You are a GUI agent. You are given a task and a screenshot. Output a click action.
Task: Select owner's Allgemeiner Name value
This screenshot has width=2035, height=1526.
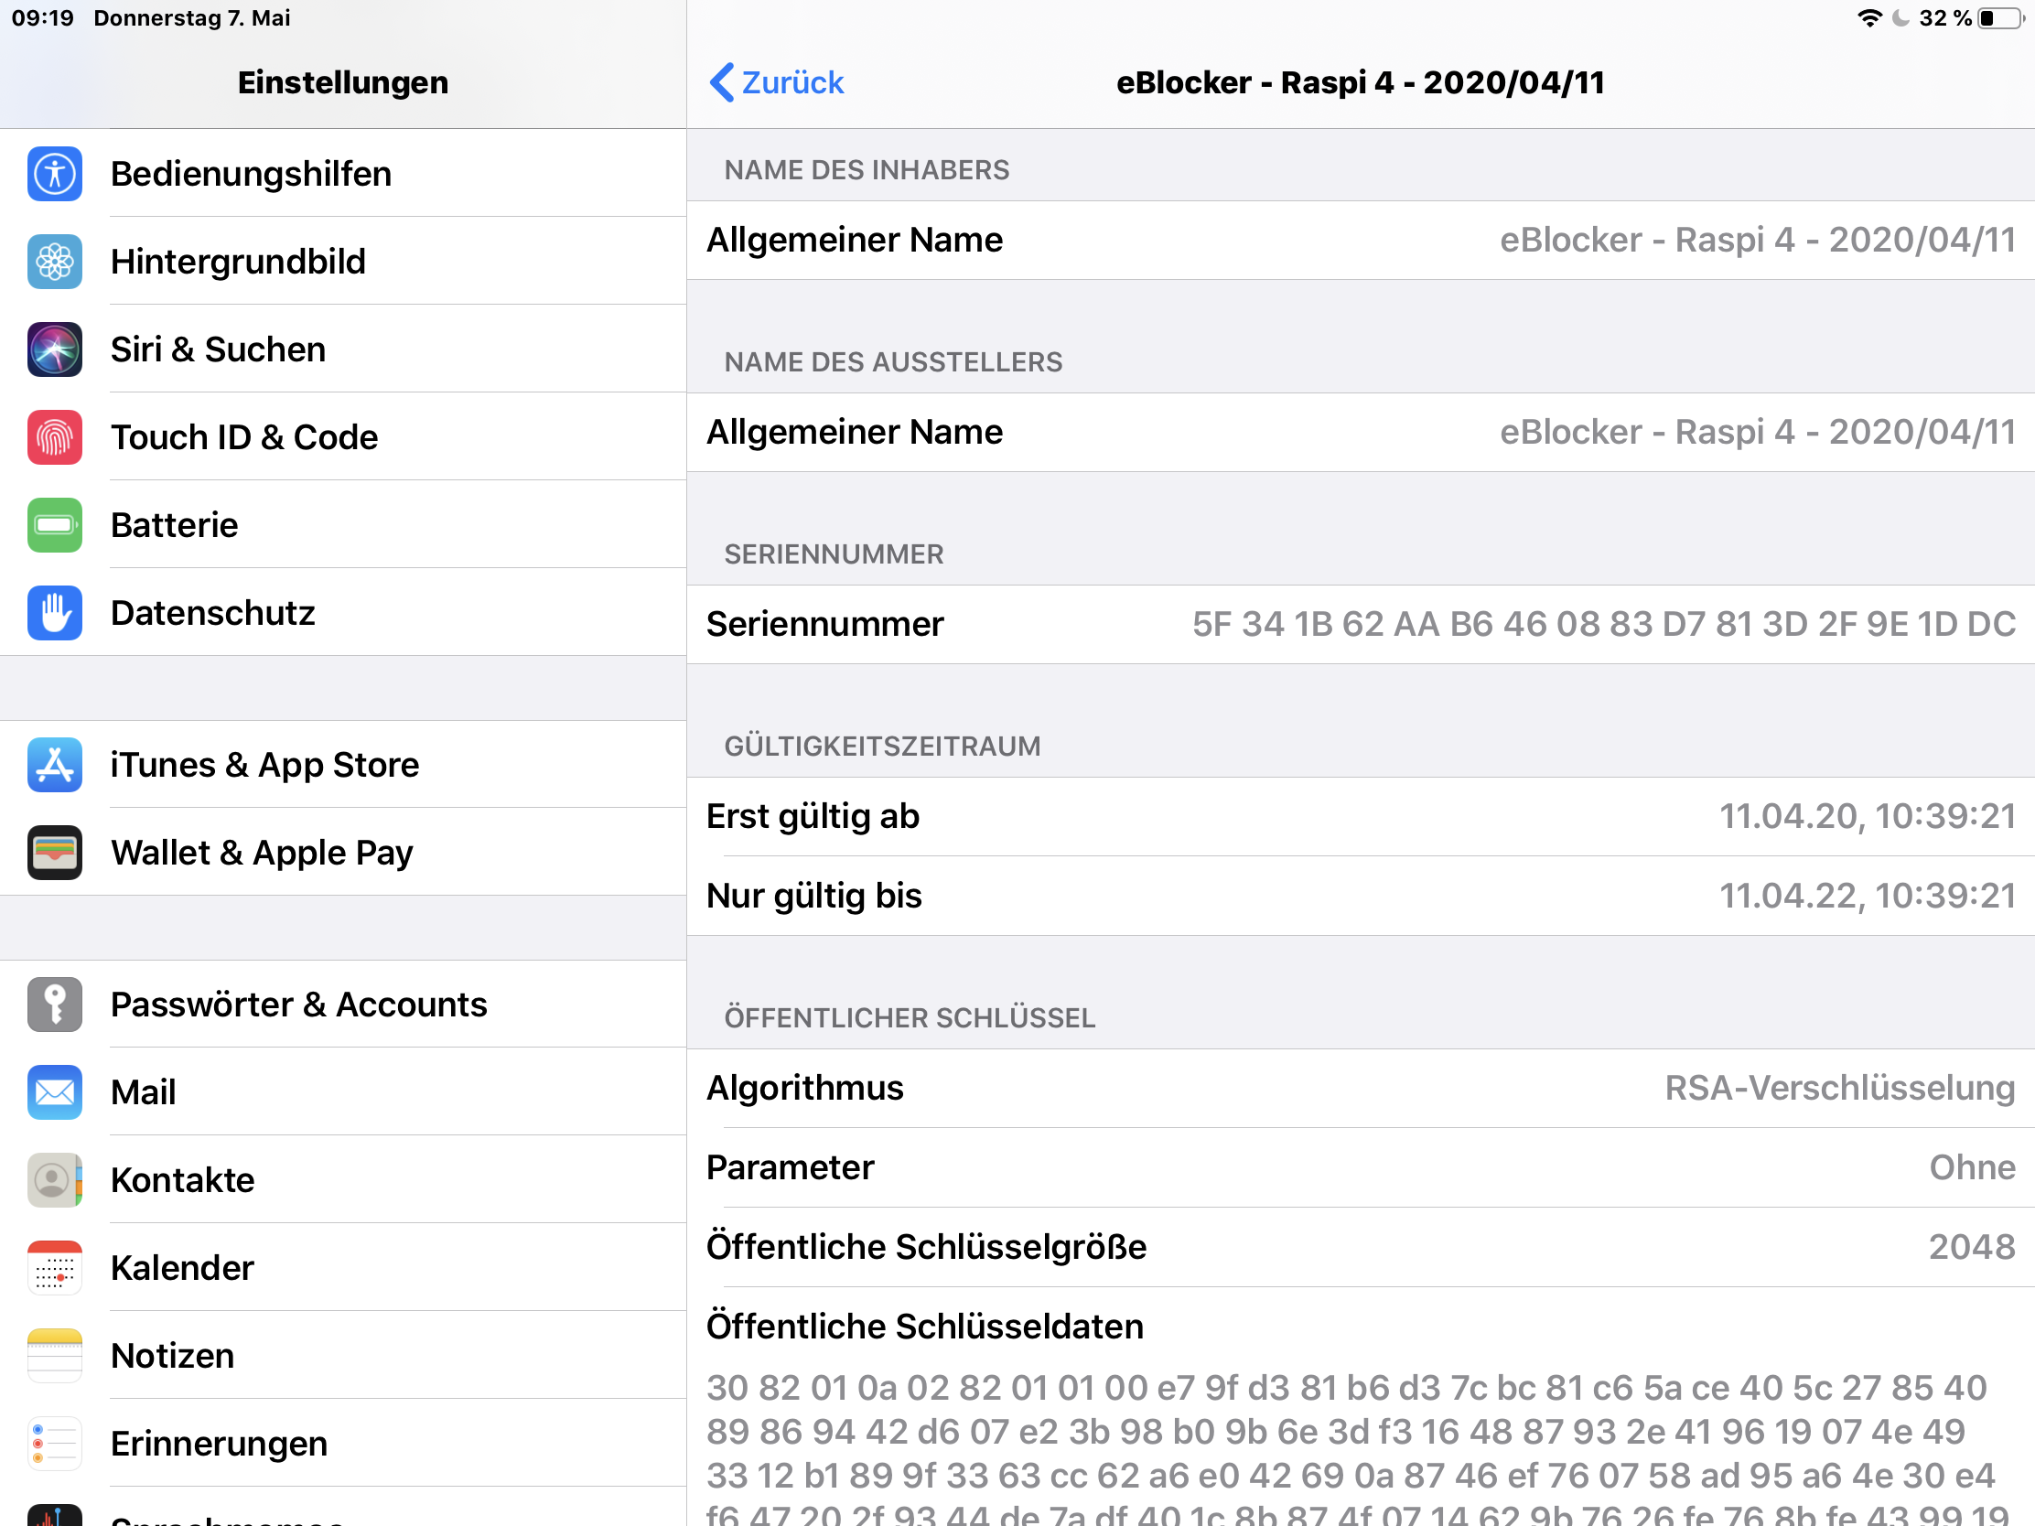click(x=1757, y=240)
